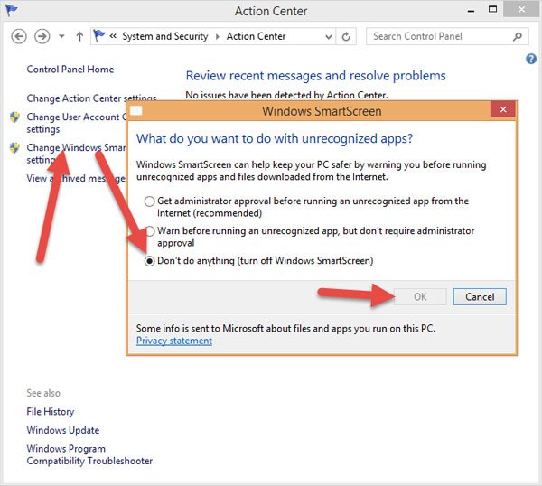Click the Action Center title bar flag icon
This screenshot has height=486, width=542.
[x=12, y=10]
